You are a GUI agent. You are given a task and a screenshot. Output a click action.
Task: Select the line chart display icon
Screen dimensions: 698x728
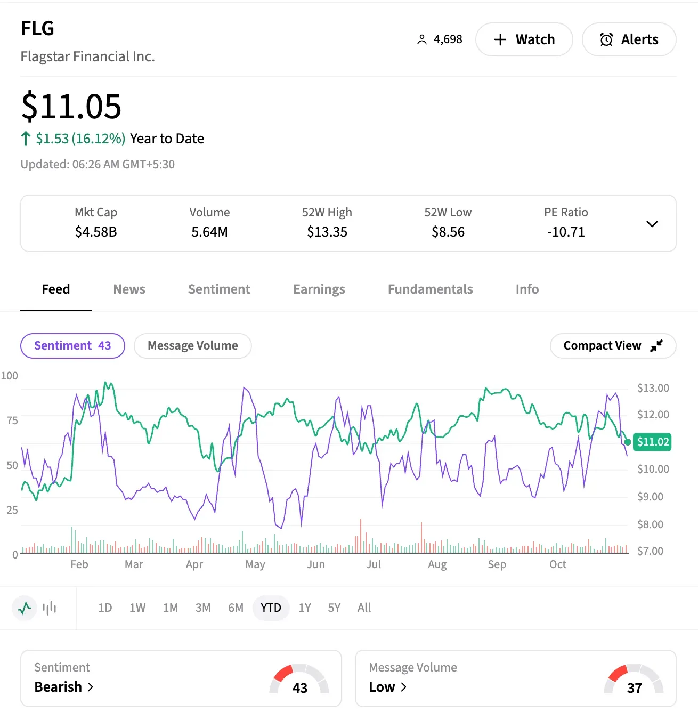(24, 608)
